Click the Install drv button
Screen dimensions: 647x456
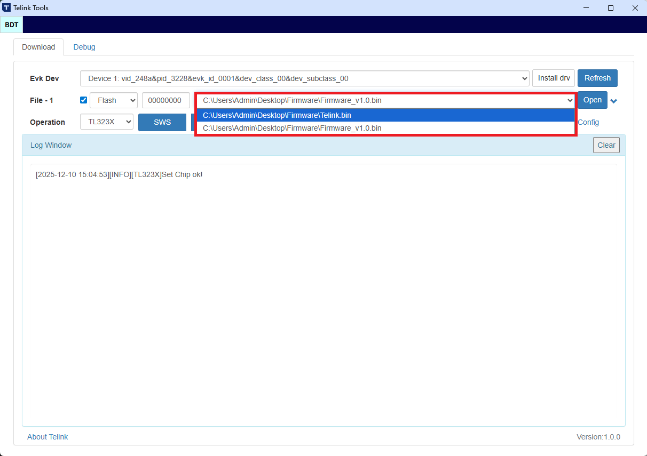coord(553,78)
